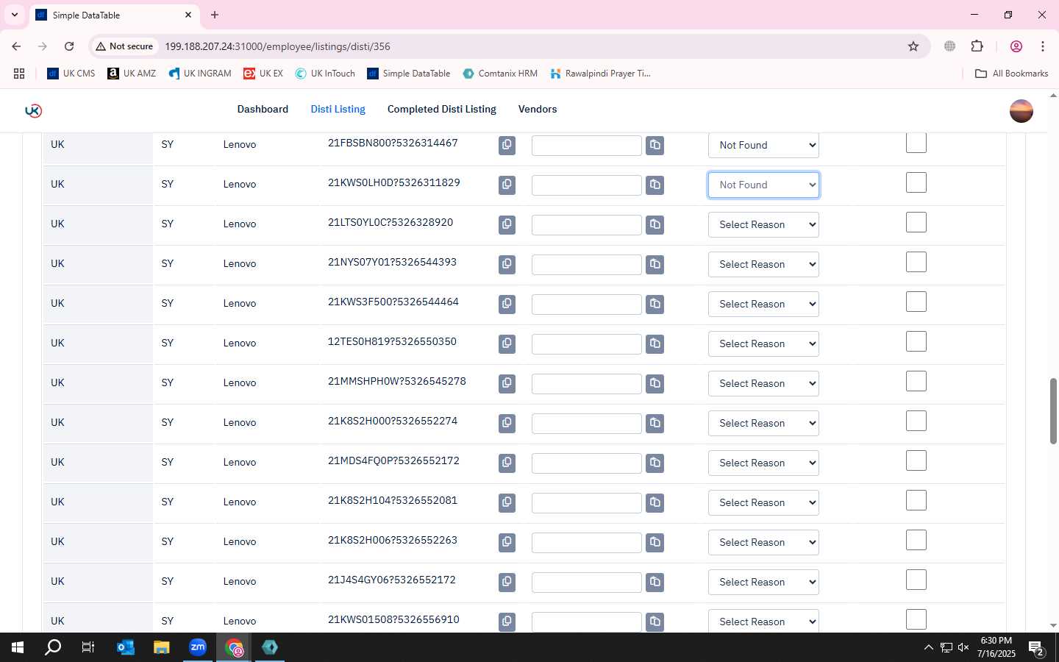
Task: Click paste icon beside 21KWS3F500 input field
Action: tap(655, 304)
